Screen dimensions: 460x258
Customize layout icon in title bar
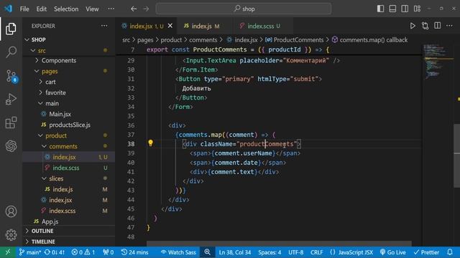point(417,9)
